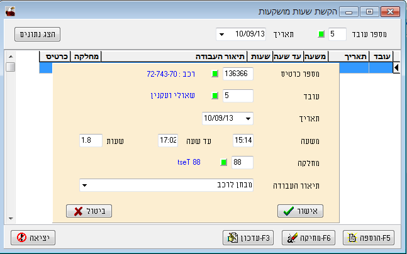Viewport: 407px width, 254px height.
Task: Minimize the הקשת שעות מושקעות window
Action: tap(348, 12)
